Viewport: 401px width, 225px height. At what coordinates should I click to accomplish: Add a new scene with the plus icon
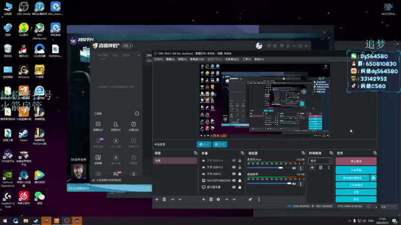point(157,199)
